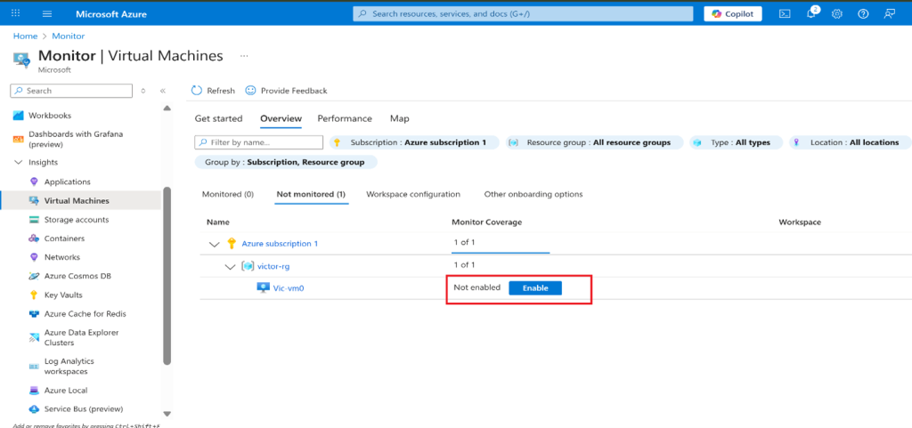Open Service Bus (preview)

point(84,408)
